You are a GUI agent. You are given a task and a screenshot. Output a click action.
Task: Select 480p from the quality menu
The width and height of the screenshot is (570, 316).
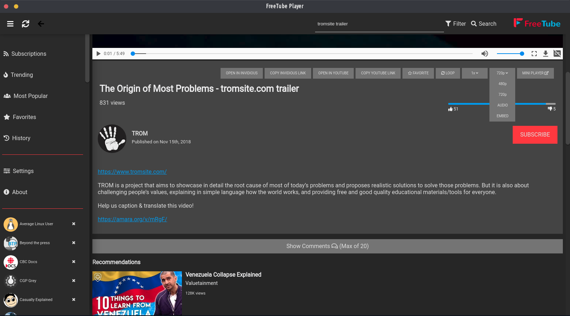coord(502,84)
